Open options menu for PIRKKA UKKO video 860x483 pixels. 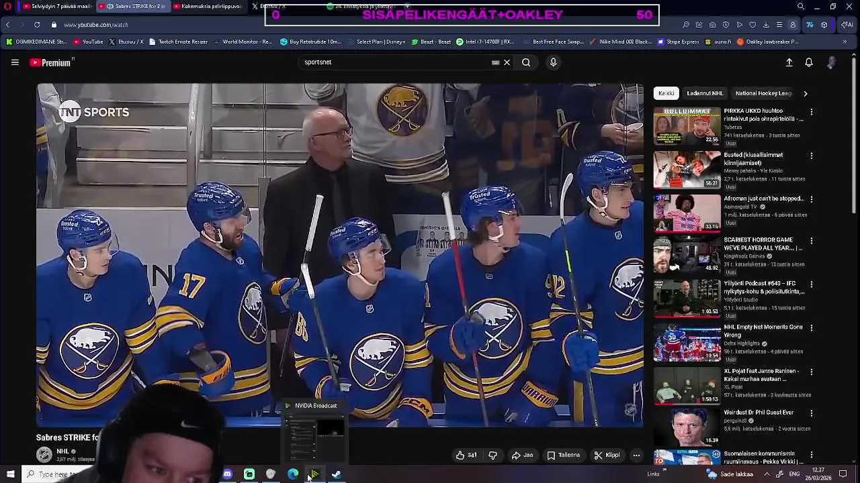(812, 112)
